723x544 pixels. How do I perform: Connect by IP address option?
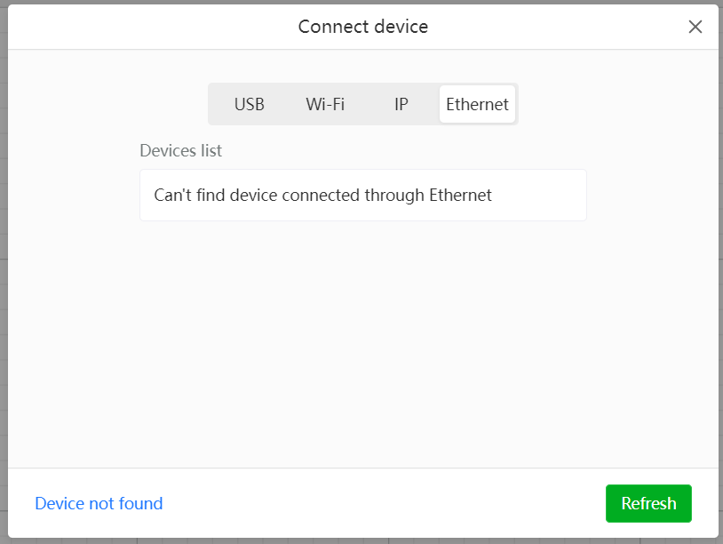point(401,104)
